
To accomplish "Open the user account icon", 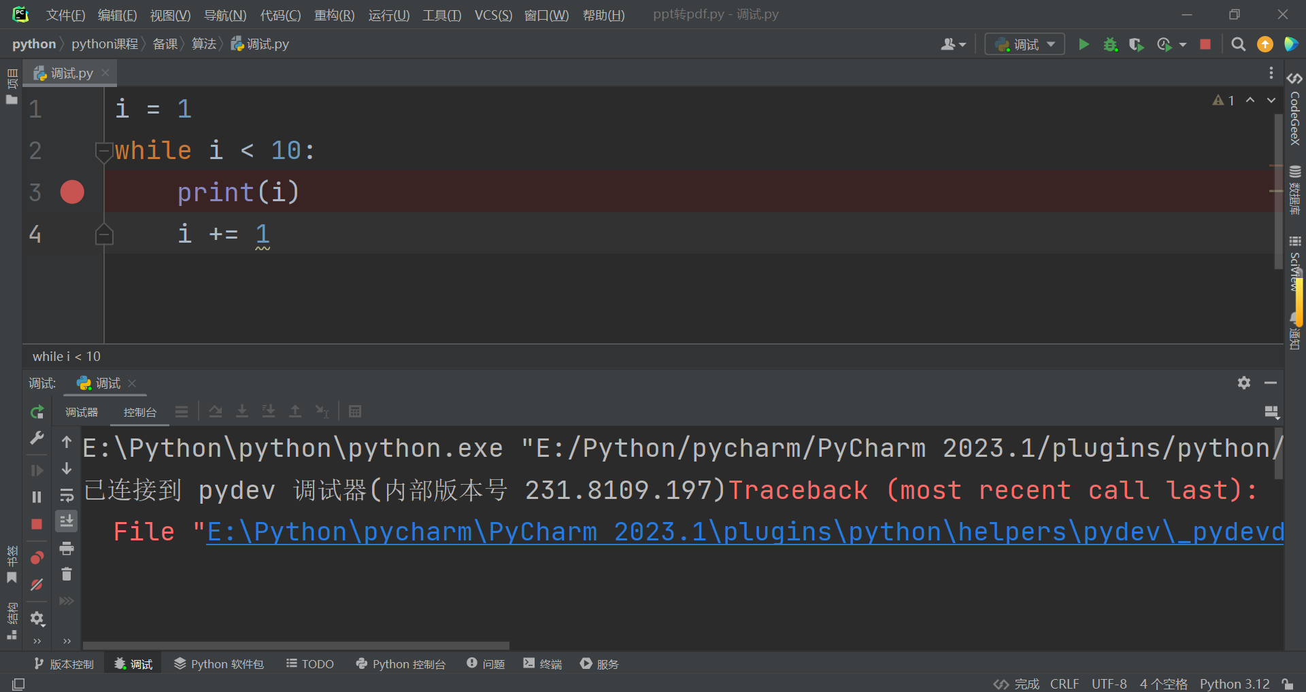I will [948, 44].
